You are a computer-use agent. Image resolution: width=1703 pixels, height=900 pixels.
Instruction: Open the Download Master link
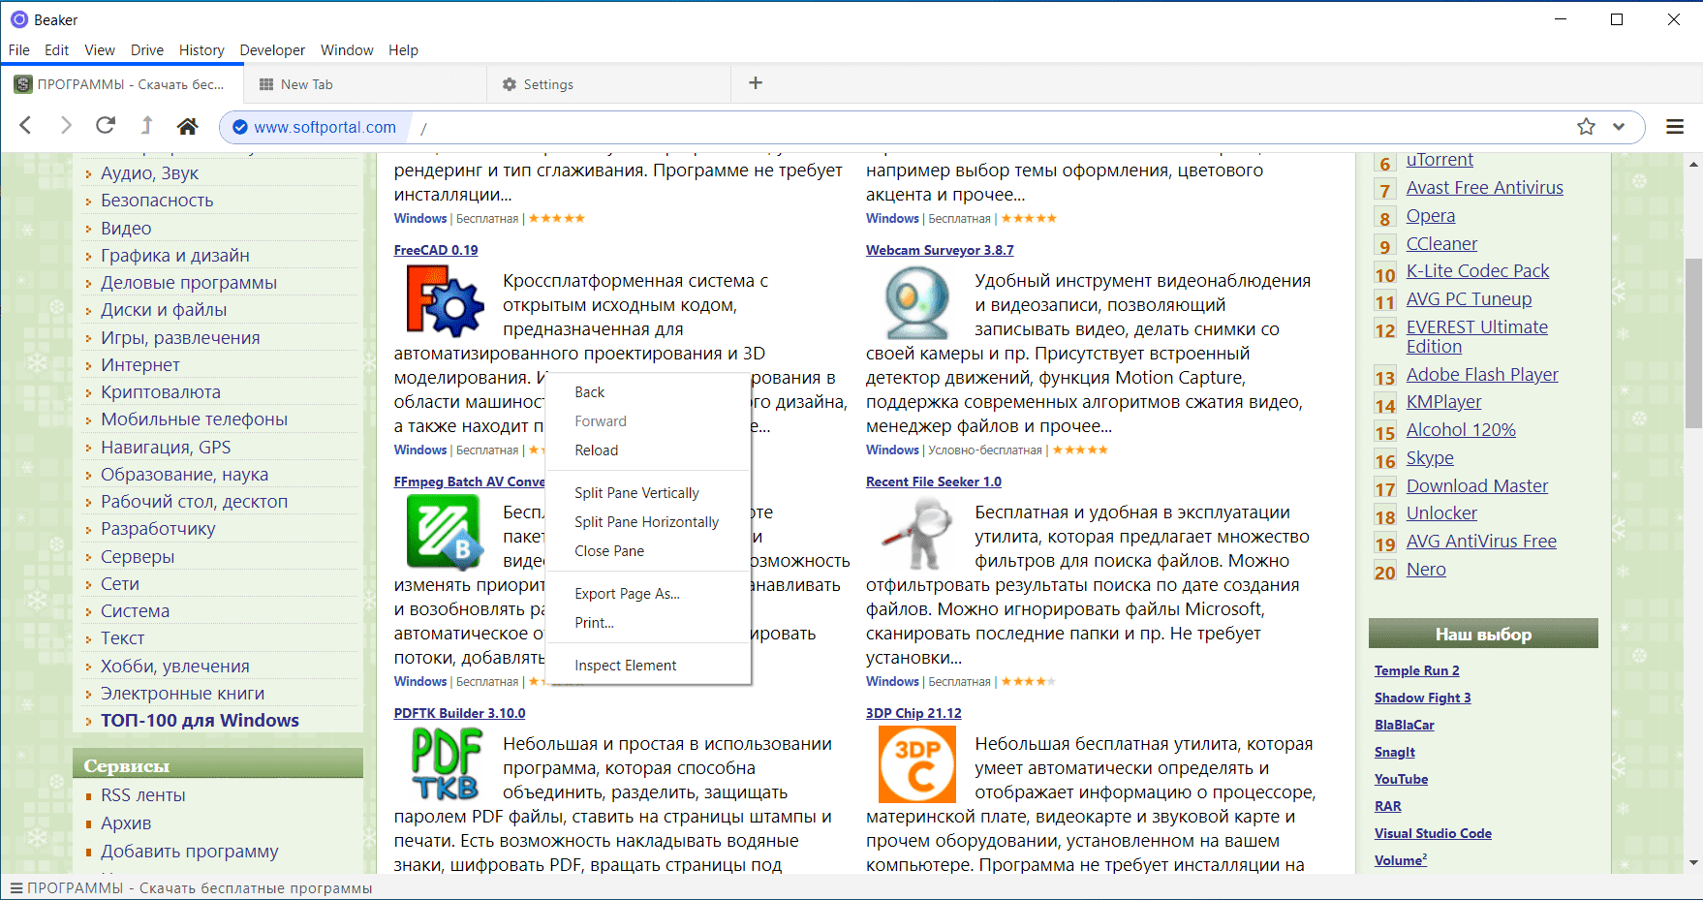tap(1477, 486)
